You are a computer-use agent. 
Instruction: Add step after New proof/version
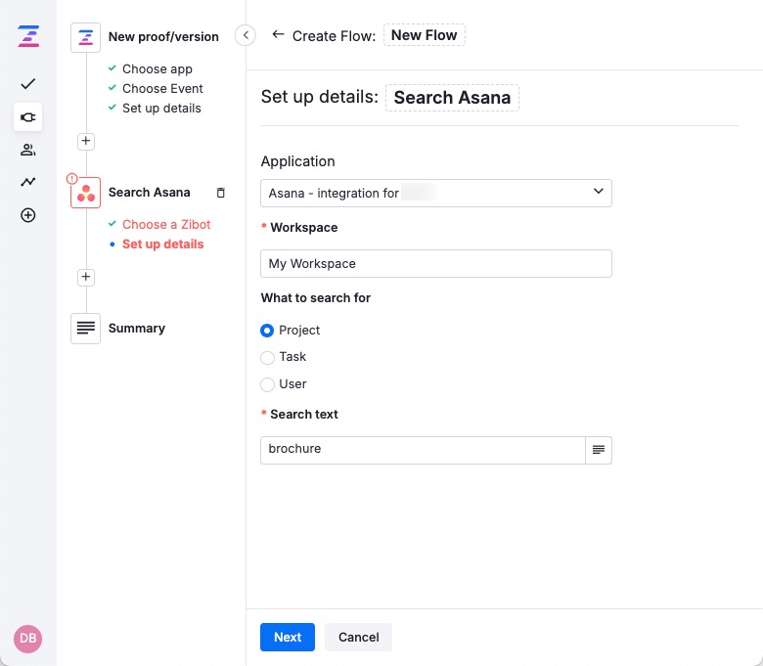tap(86, 141)
